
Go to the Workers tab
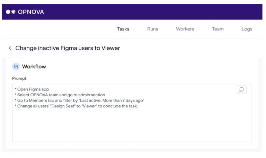(185, 29)
